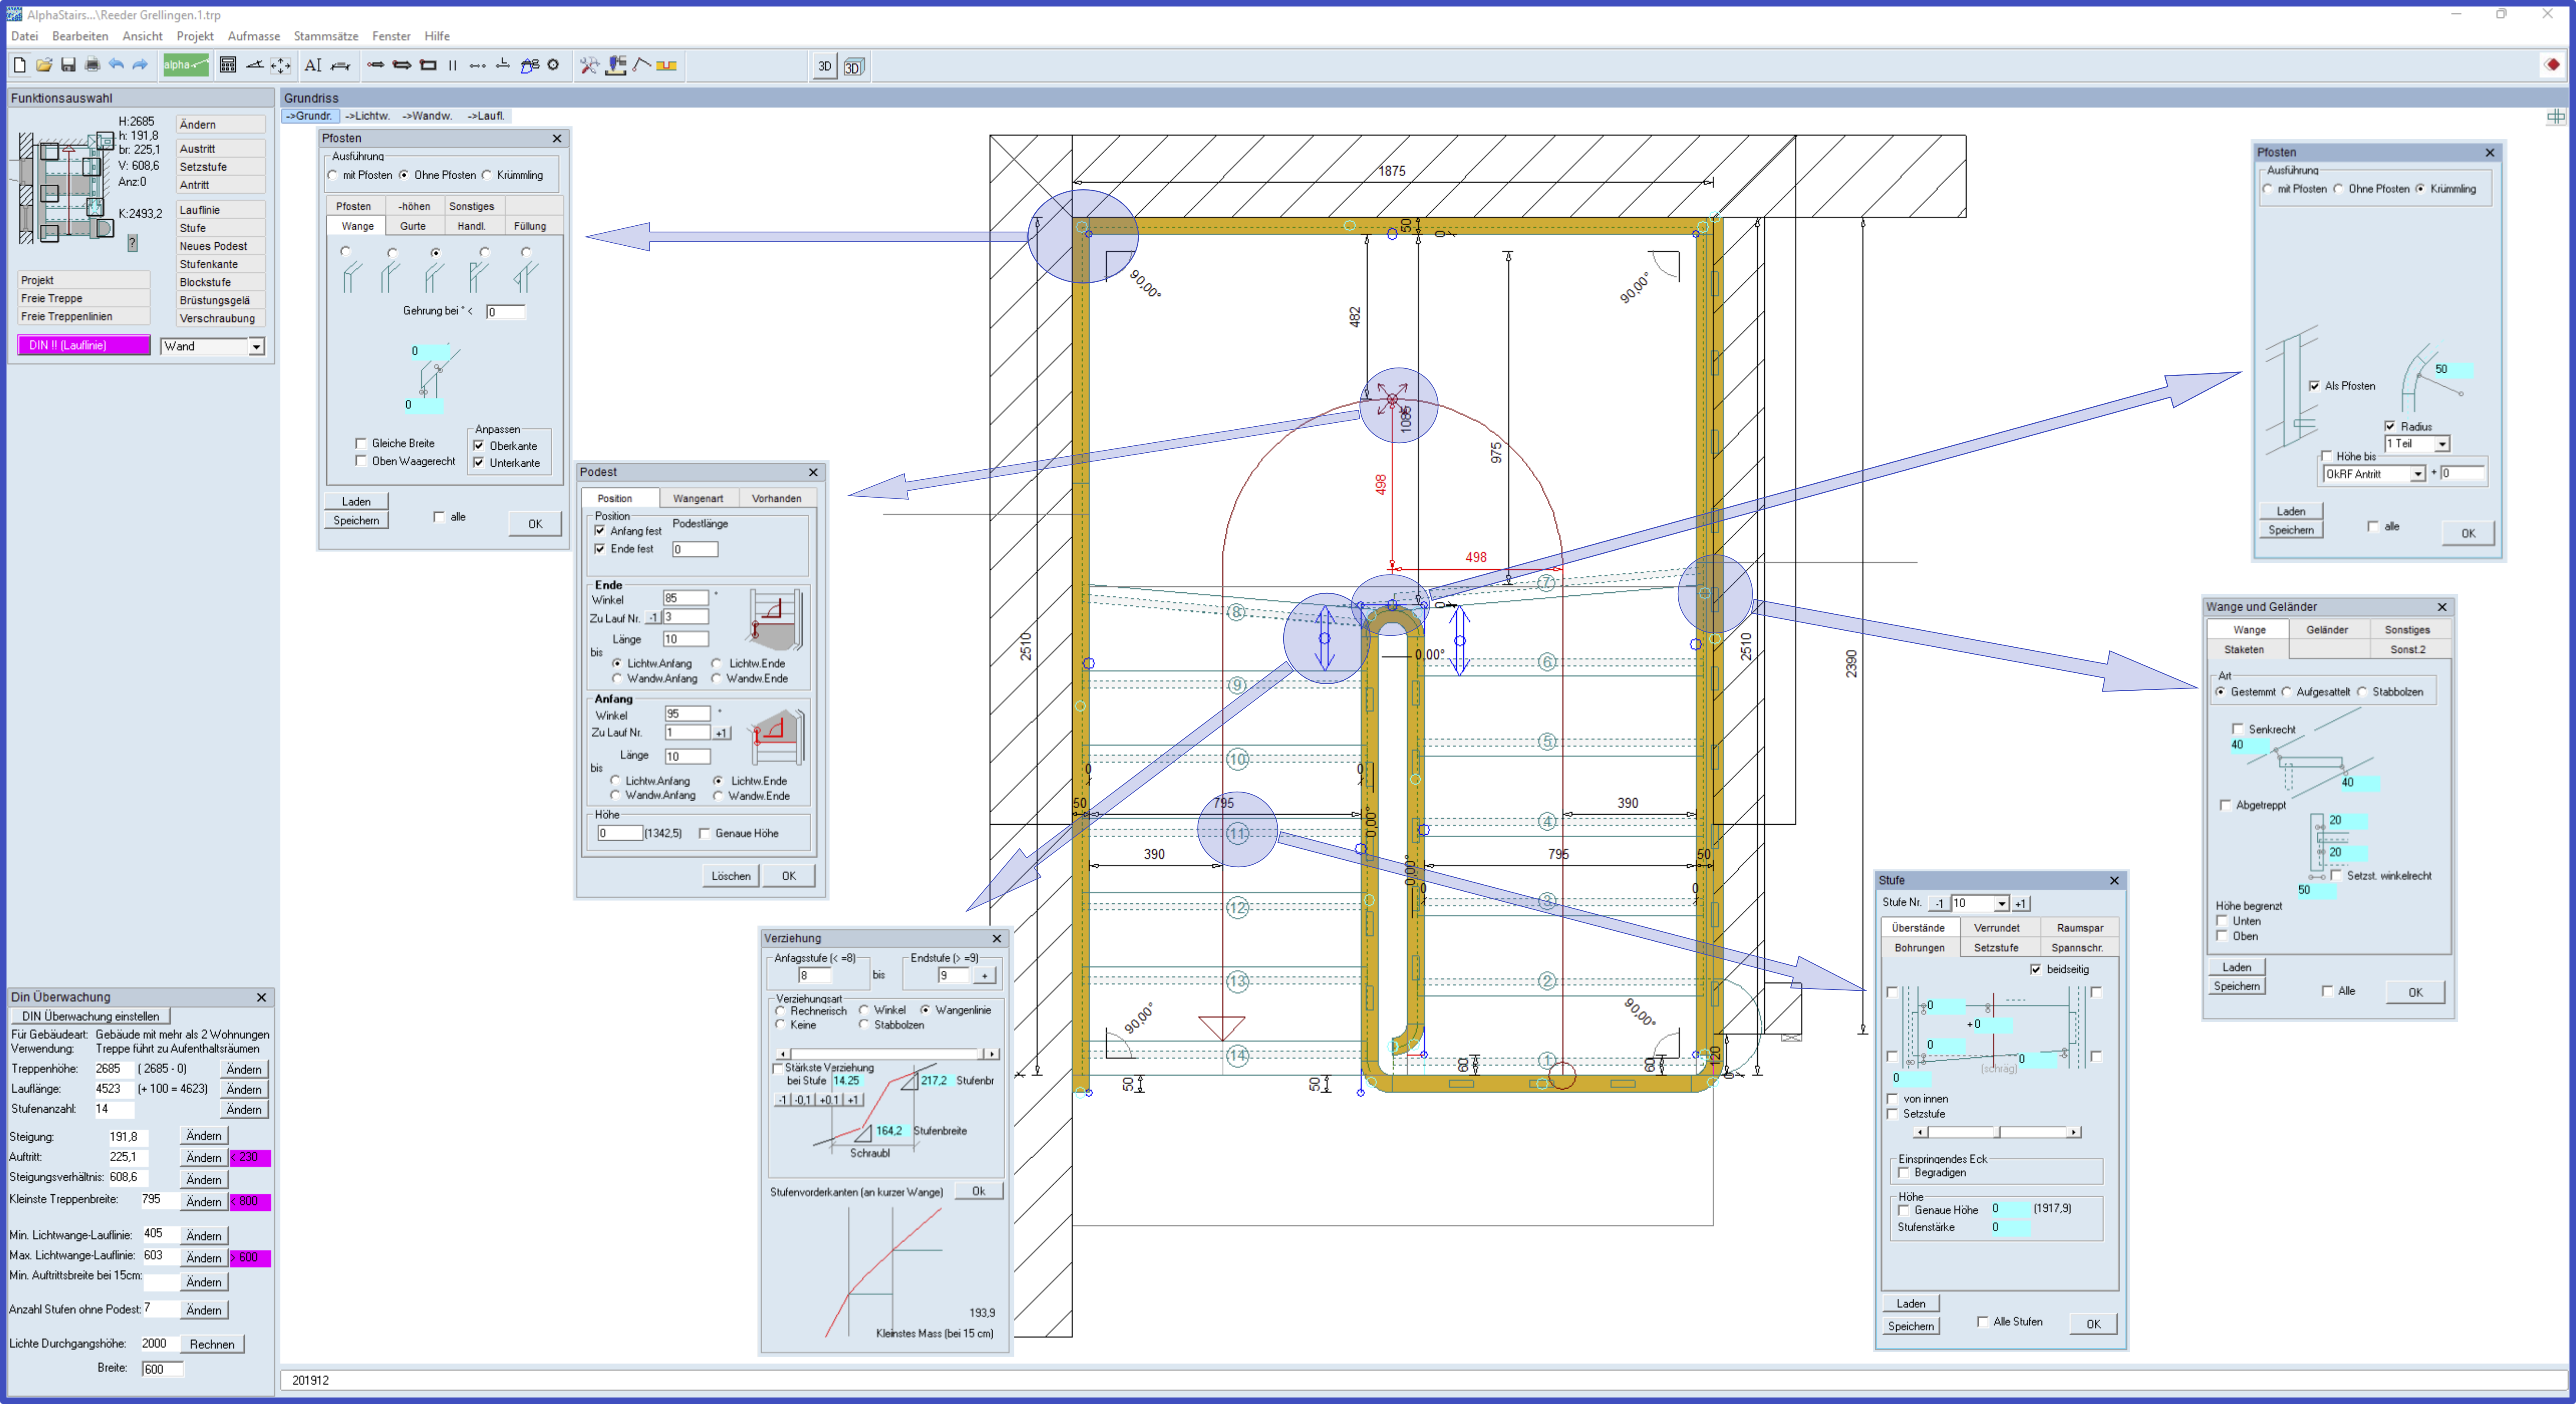Image resolution: width=2576 pixels, height=1404 pixels.
Task: Uncheck 'Anfang fest' in Podest dialog
Action: pyautogui.click(x=600, y=531)
